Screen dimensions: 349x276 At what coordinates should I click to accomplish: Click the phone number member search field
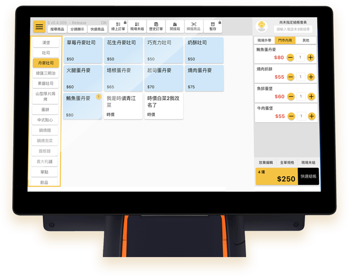coord(293,29)
